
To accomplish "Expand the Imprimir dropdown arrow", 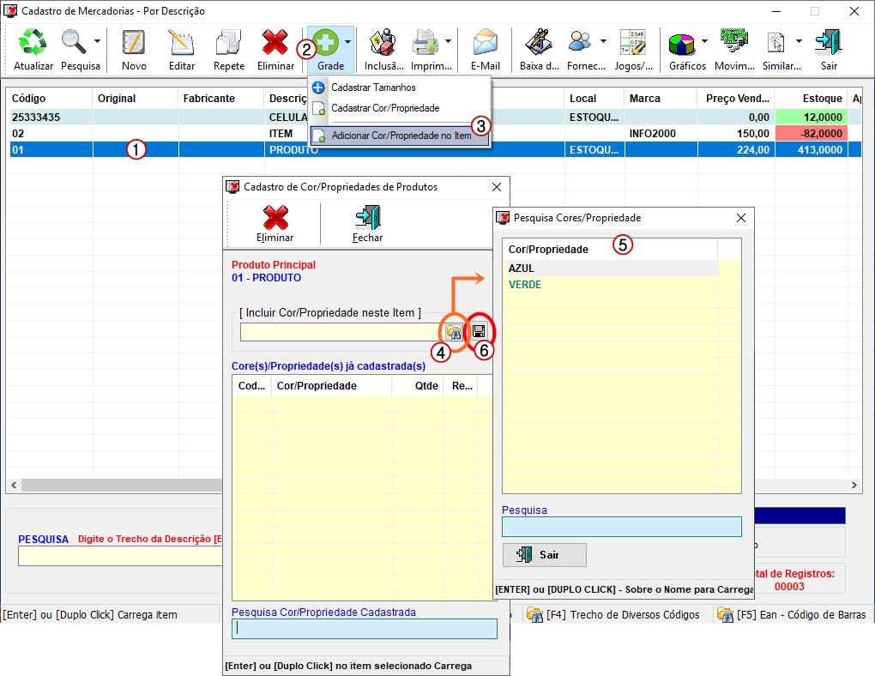I will [x=448, y=41].
